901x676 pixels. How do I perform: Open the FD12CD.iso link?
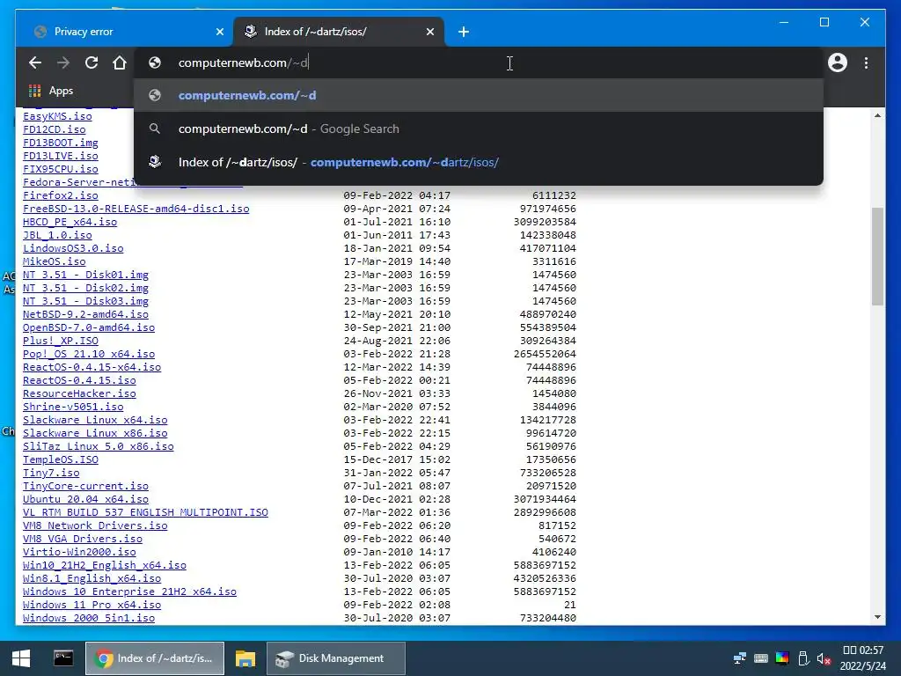click(54, 129)
